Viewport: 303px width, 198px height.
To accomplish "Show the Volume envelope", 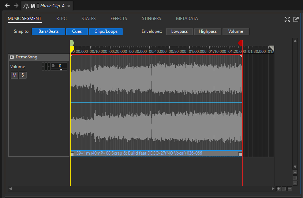I will click(x=236, y=31).
